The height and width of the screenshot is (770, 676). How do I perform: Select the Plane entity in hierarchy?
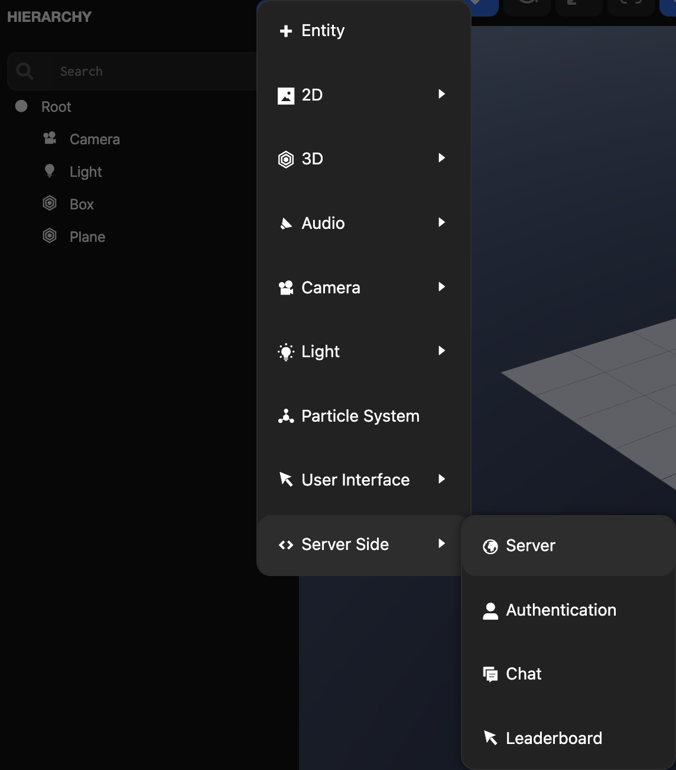(x=87, y=237)
